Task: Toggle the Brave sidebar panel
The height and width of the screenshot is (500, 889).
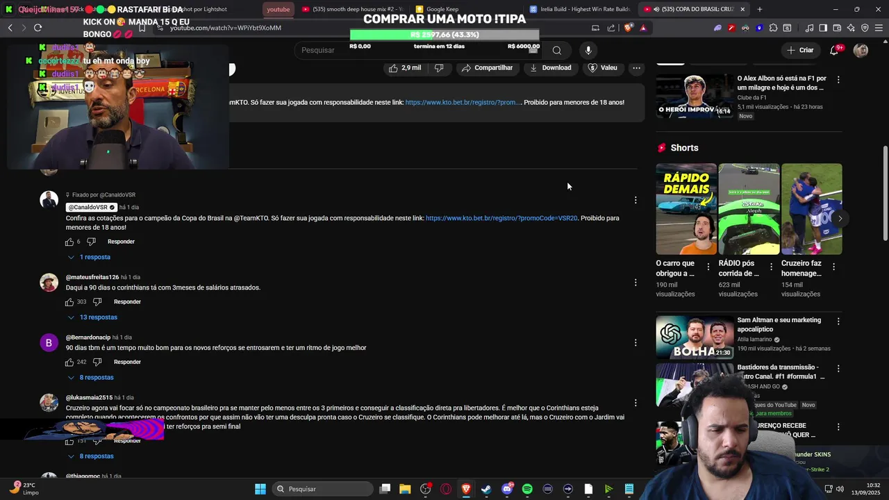Action: pos(823,28)
